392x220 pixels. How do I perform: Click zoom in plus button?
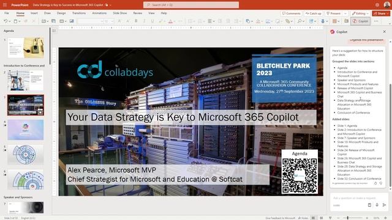[367, 218]
